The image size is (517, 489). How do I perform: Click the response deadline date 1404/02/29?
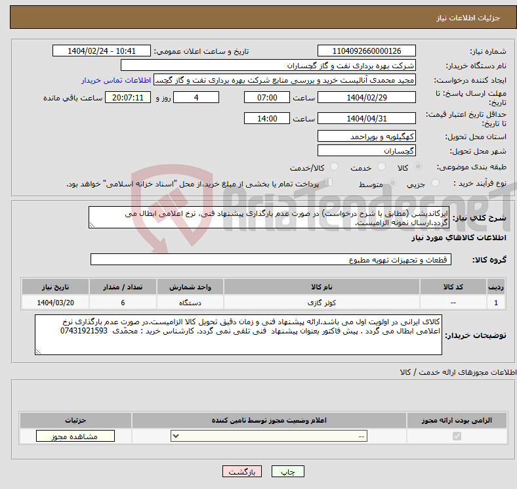pyautogui.click(x=366, y=97)
